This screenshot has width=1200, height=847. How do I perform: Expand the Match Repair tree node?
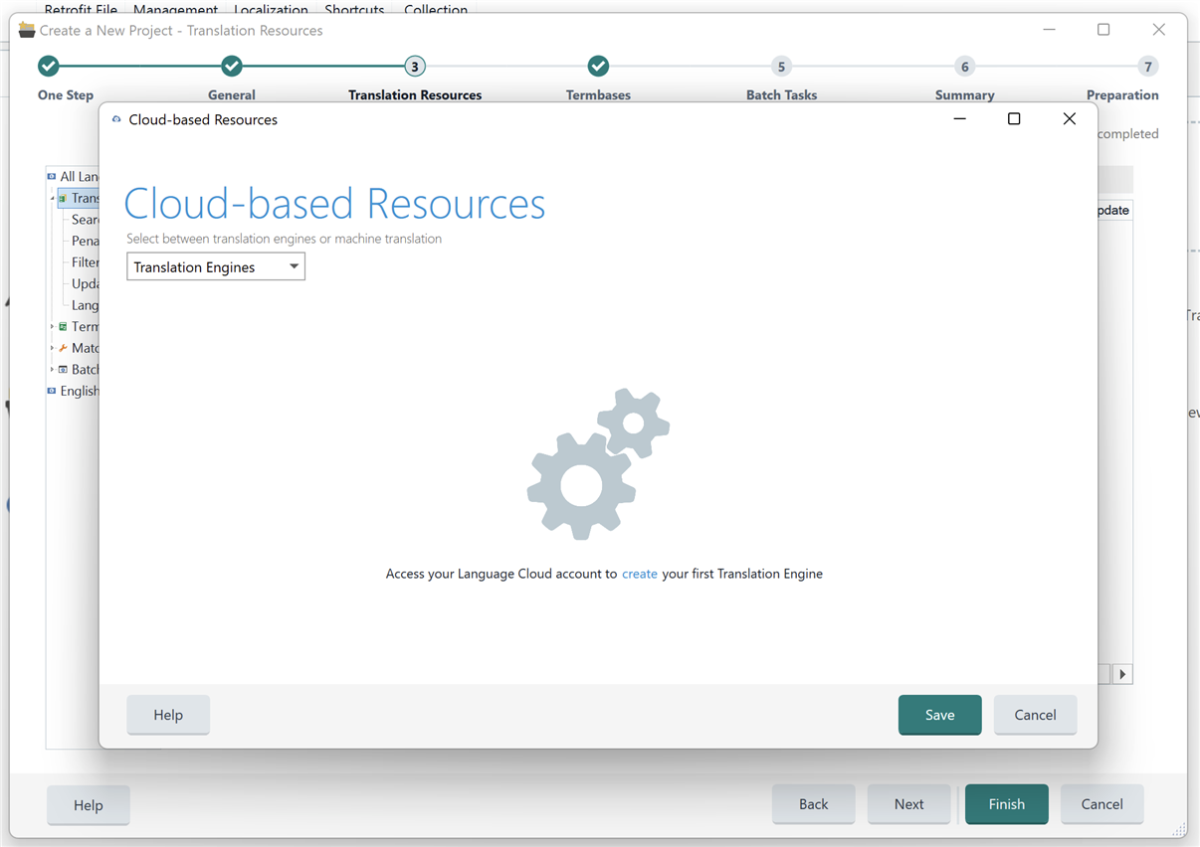(52, 348)
